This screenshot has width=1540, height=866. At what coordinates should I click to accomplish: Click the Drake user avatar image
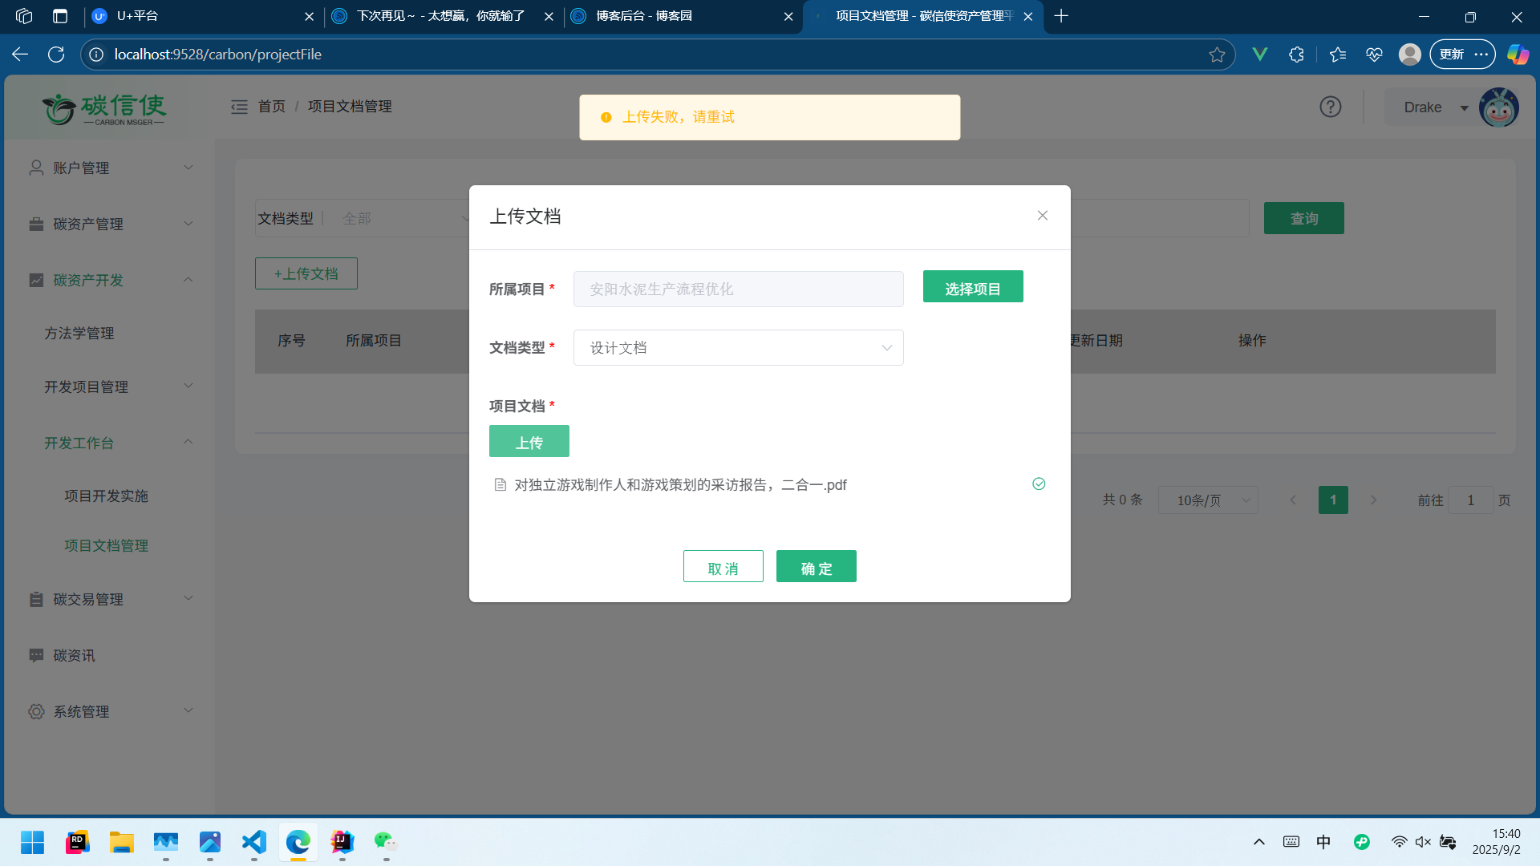click(x=1498, y=107)
